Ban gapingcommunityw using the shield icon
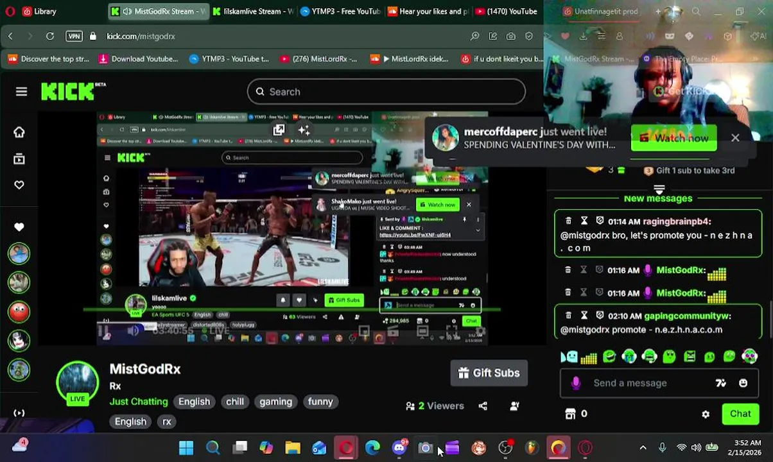773x462 pixels. tap(600, 316)
